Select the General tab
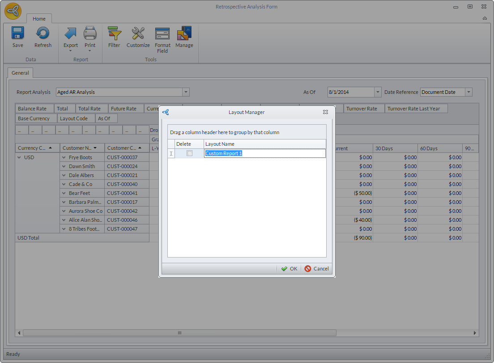 pyautogui.click(x=20, y=73)
